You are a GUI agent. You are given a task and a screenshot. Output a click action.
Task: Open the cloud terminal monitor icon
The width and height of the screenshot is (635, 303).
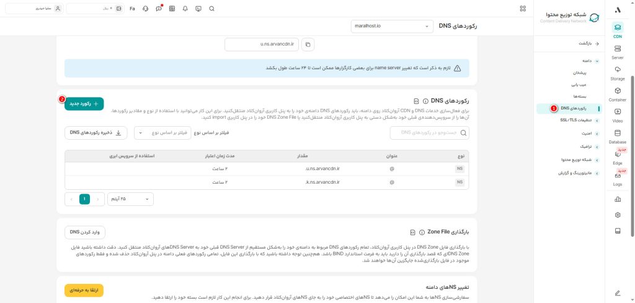[x=198, y=9]
